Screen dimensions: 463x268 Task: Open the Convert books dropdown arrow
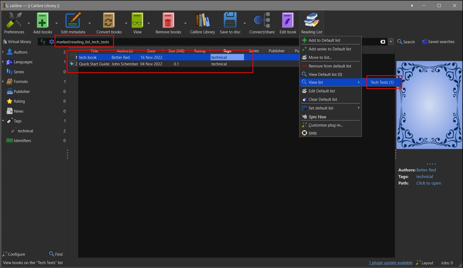[126, 23]
